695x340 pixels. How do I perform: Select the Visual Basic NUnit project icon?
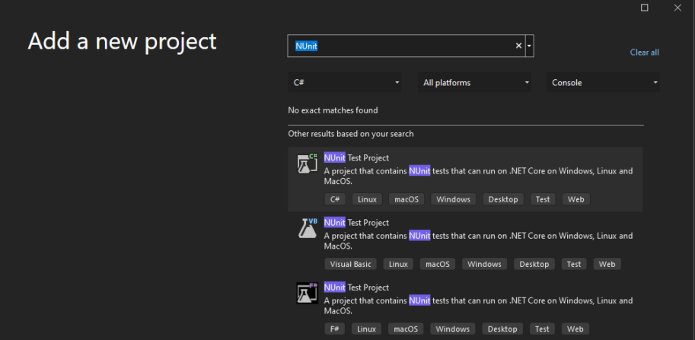307,228
